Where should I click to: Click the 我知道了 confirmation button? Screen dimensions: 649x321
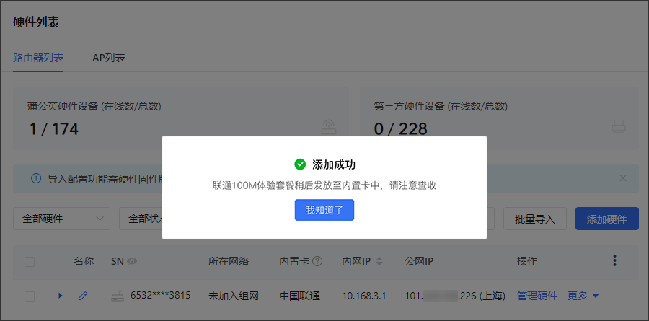[324, 210]
